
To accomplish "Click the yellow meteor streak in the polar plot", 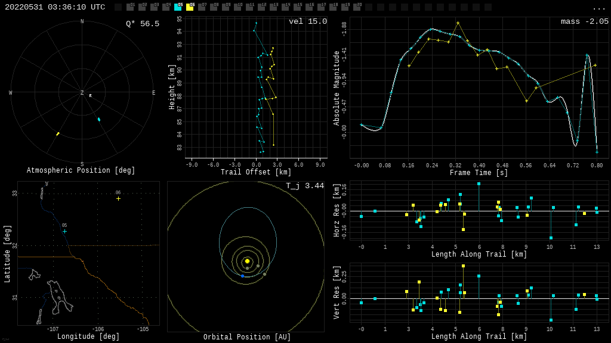I will click(58, 133).
